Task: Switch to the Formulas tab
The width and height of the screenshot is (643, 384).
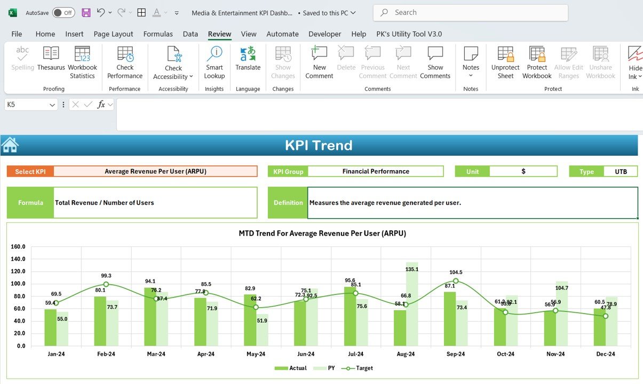Action: point(158,34)
